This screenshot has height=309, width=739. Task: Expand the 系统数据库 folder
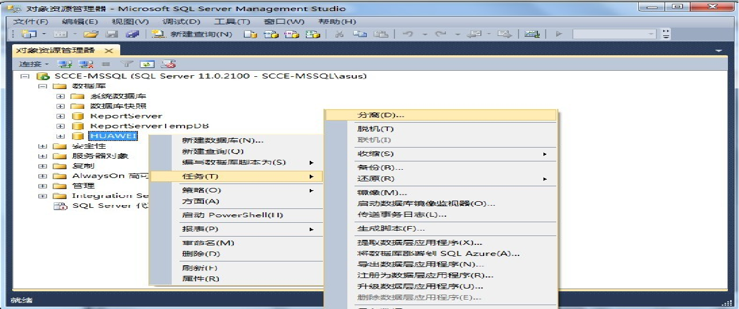61,96
